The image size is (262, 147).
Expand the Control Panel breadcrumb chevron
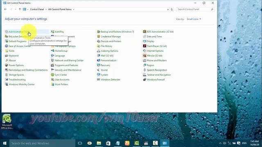coord(46,9)
